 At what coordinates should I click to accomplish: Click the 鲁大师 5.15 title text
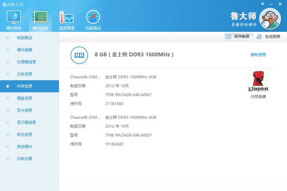[x=13, y=5]
